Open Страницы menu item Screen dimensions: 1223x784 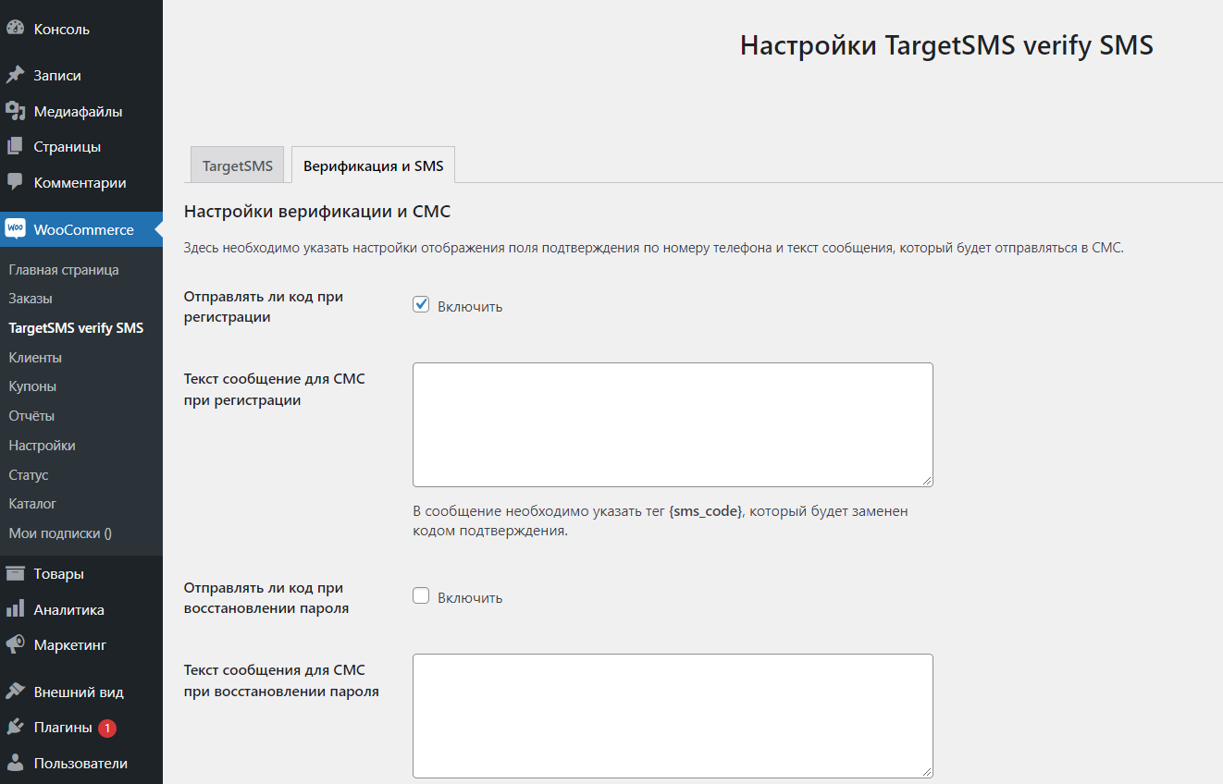tap(81, 146)
